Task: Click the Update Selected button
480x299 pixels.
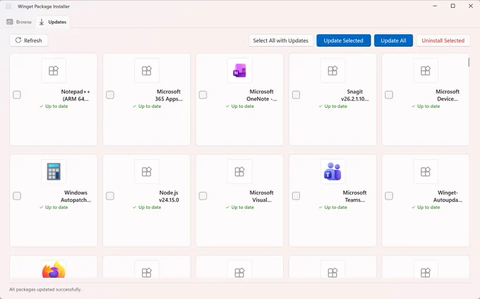Action: (344, 40)
